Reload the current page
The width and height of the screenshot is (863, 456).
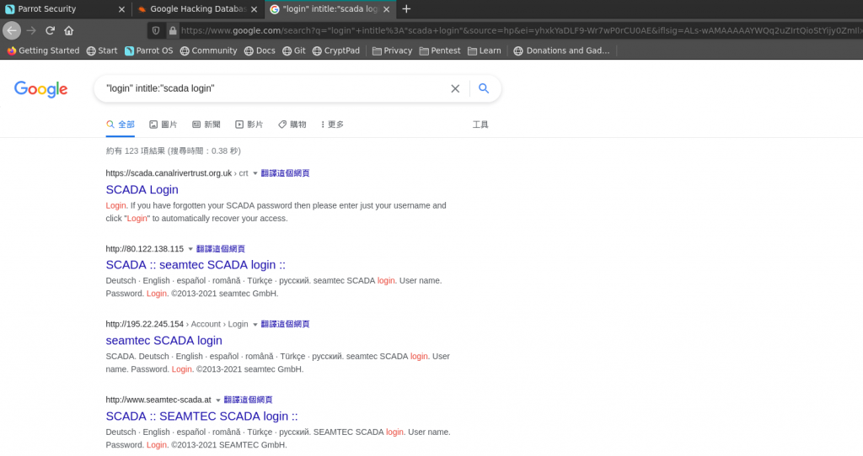50,31
